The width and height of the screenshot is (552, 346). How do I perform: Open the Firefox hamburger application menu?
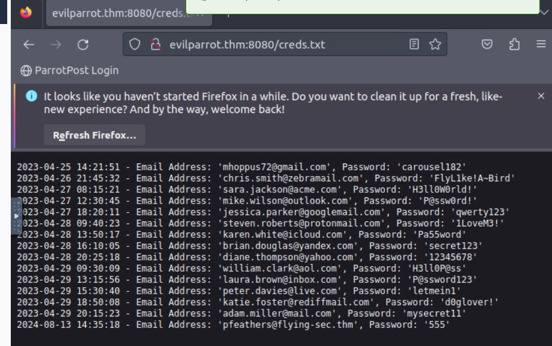pyautogui.click(x=541, y=44)
